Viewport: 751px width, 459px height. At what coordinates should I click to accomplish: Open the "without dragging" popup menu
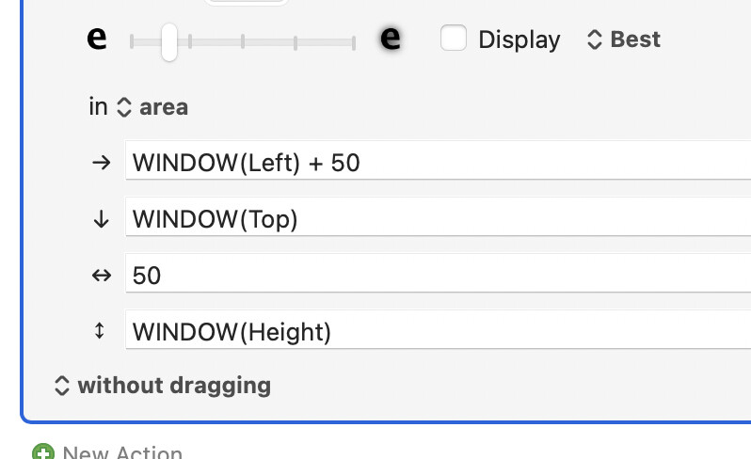tap(163, 386)
